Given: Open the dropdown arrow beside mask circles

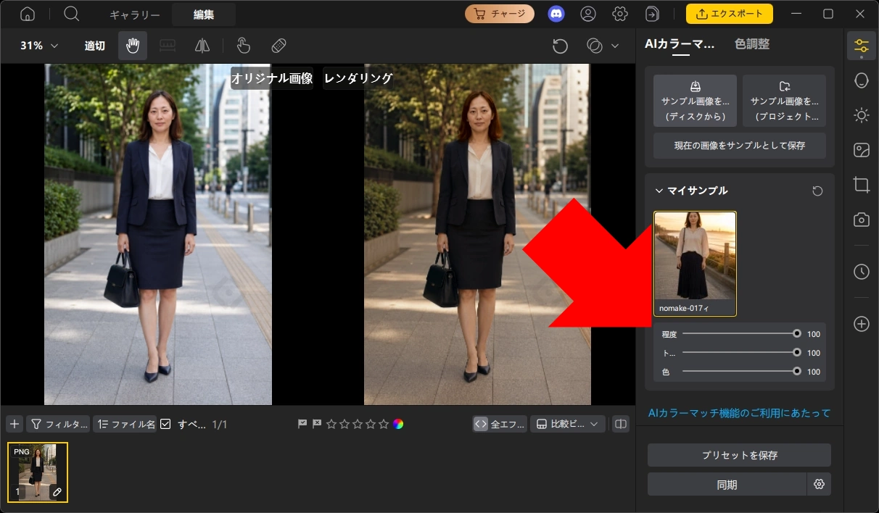Looking at the screenshot, I should 615,46.
